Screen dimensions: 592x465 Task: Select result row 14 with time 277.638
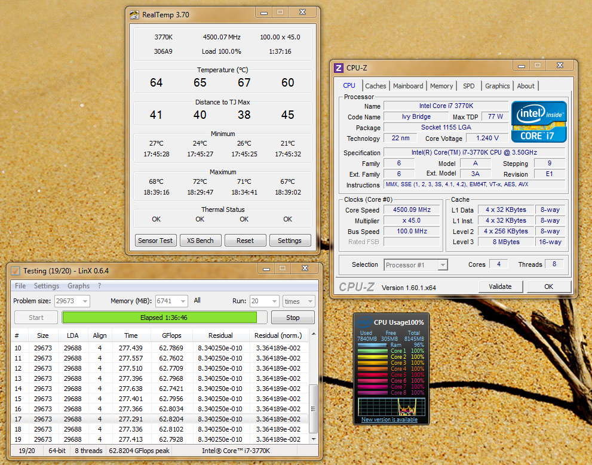pos(159,389)
